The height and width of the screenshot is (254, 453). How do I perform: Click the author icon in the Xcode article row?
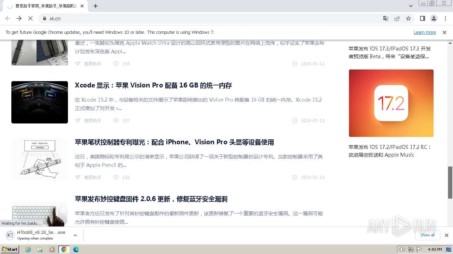tap(78, 121)
